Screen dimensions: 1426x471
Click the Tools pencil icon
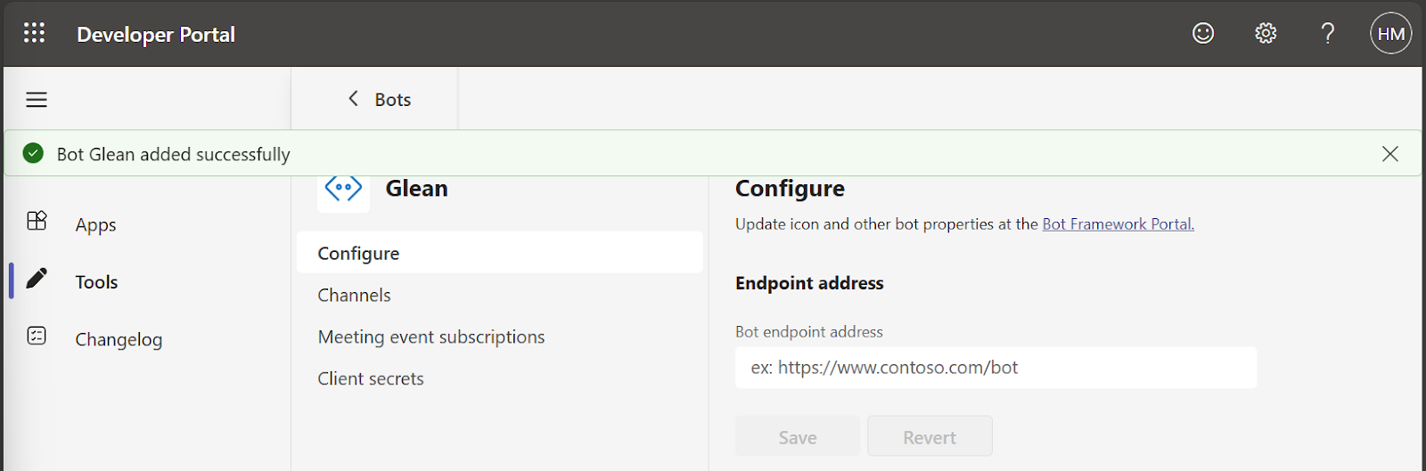pos(37,280)
